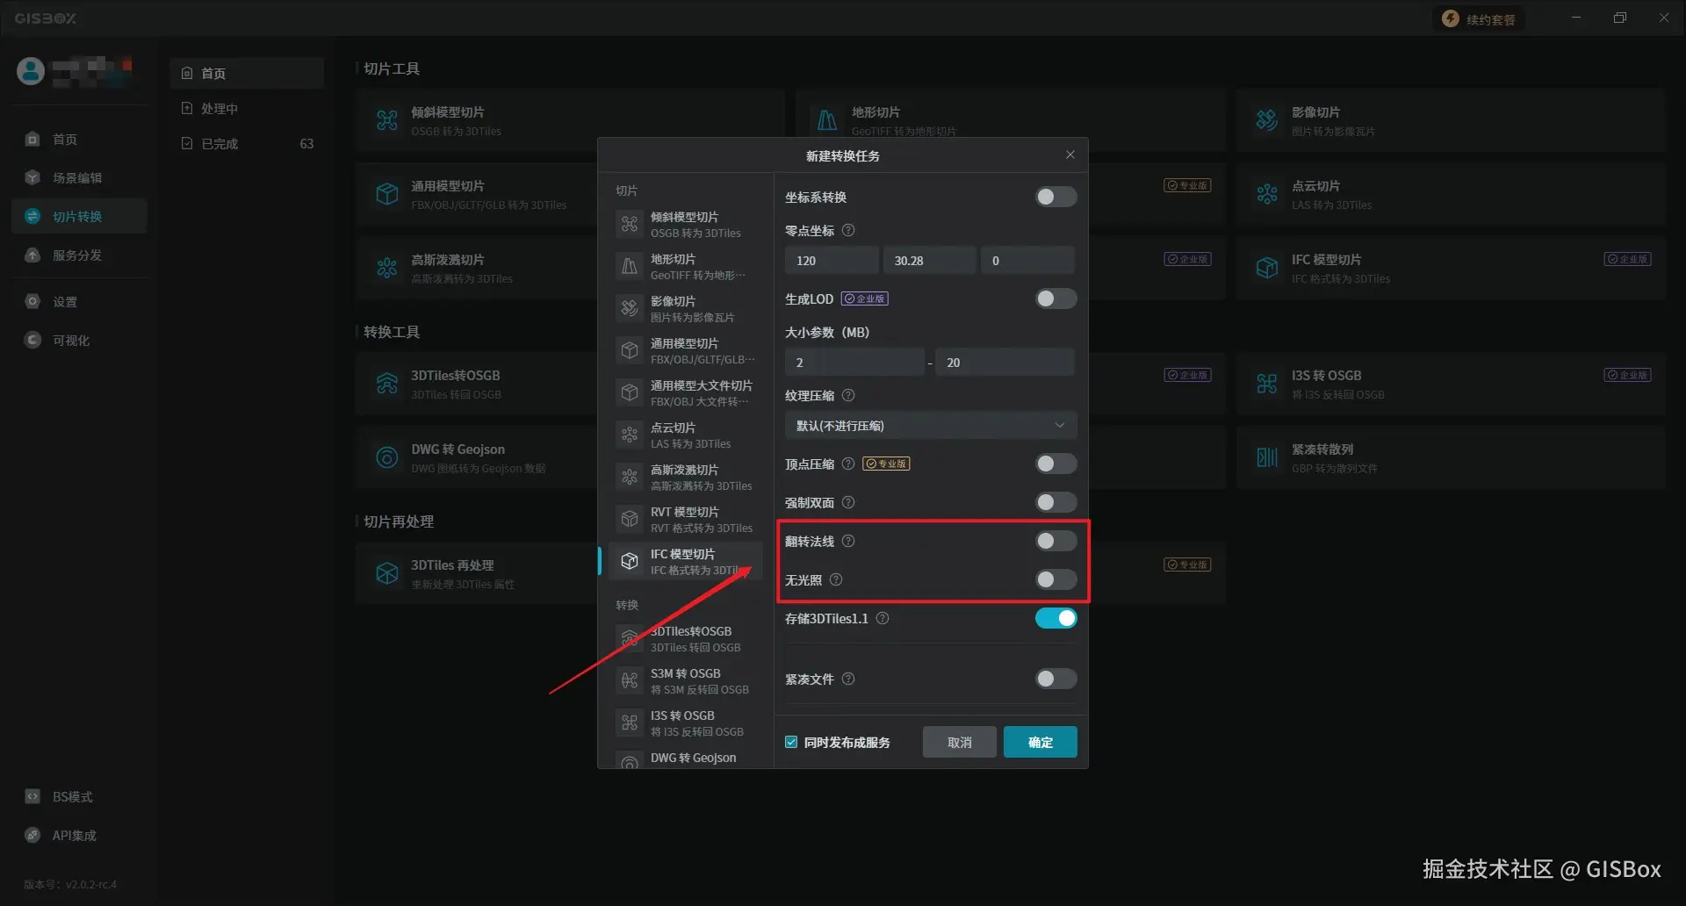Open the 紧凑转散列 card in main window

[x=1450, y=457]
